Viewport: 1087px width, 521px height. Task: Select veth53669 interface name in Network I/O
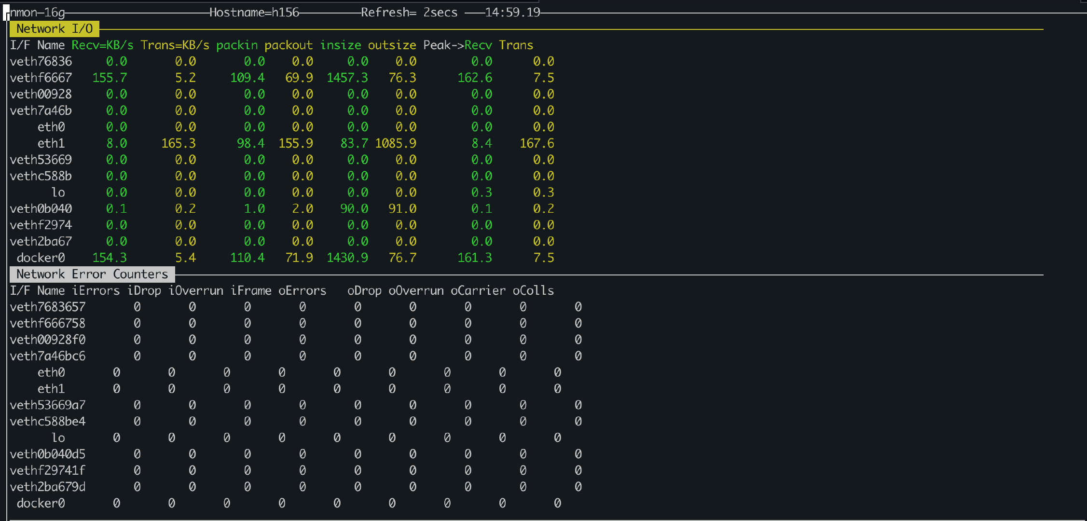[x=41, y=160]
